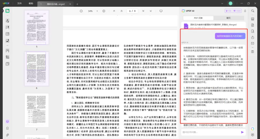Open the Attachments paperclip panel
This screenshot has width=260, height=139.
click(x=7, y=135)
